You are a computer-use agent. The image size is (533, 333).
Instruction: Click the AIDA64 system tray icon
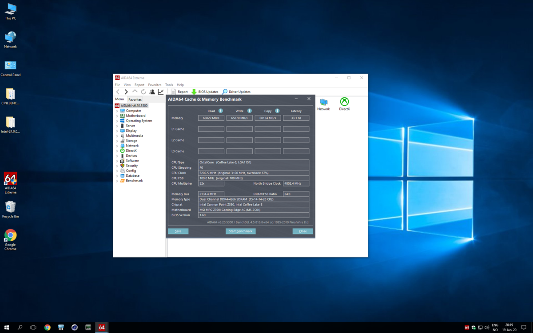coord(467,327)
